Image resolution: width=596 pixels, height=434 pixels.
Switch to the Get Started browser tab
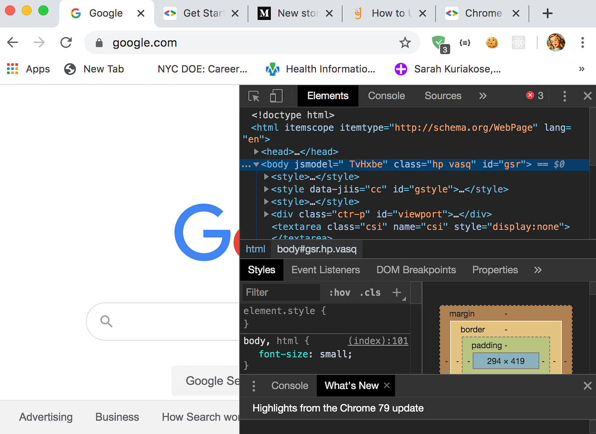pos(201,14)
